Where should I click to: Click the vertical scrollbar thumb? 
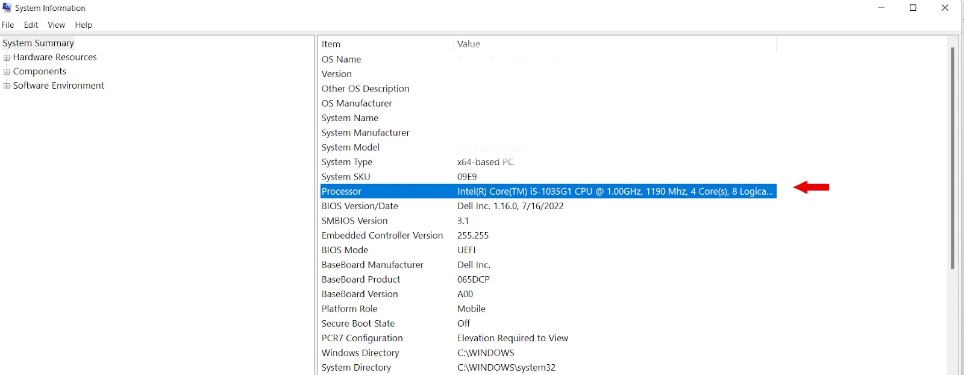tap(953, 157)
